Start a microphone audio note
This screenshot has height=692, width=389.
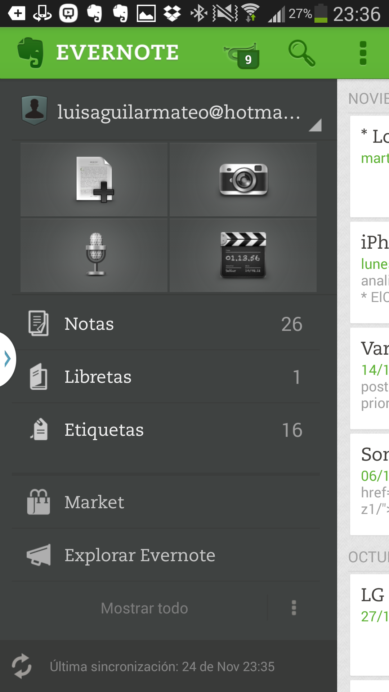tap(94, 255)
